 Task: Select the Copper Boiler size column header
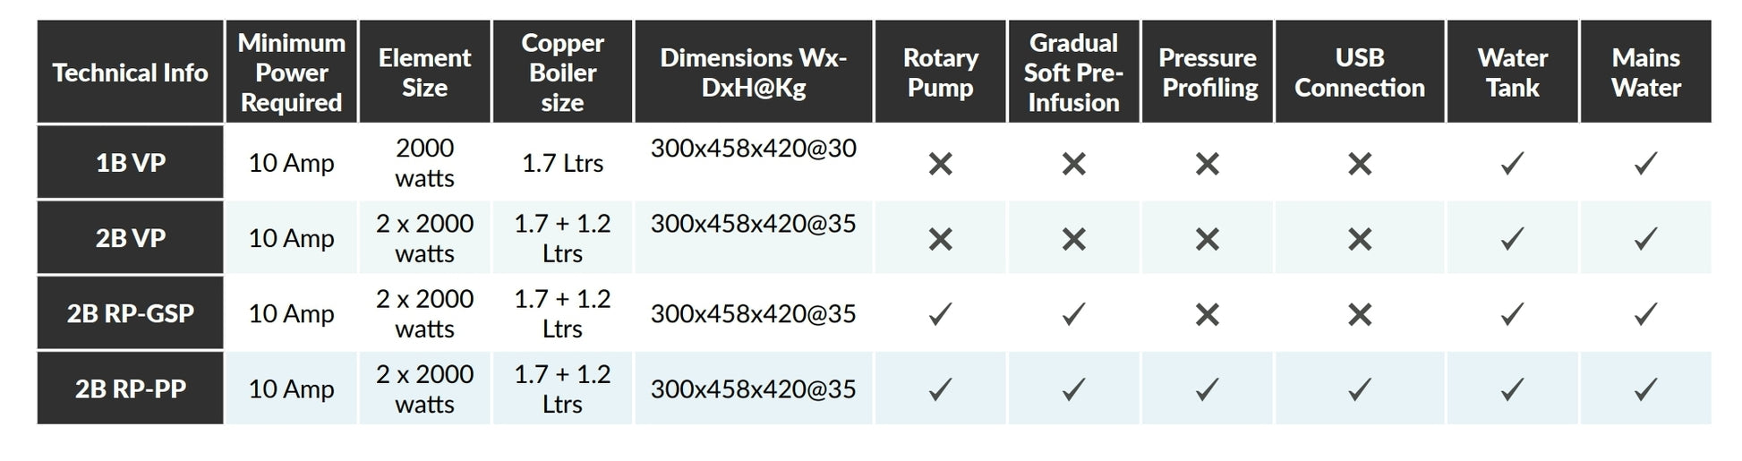click(x=562, y=72)
